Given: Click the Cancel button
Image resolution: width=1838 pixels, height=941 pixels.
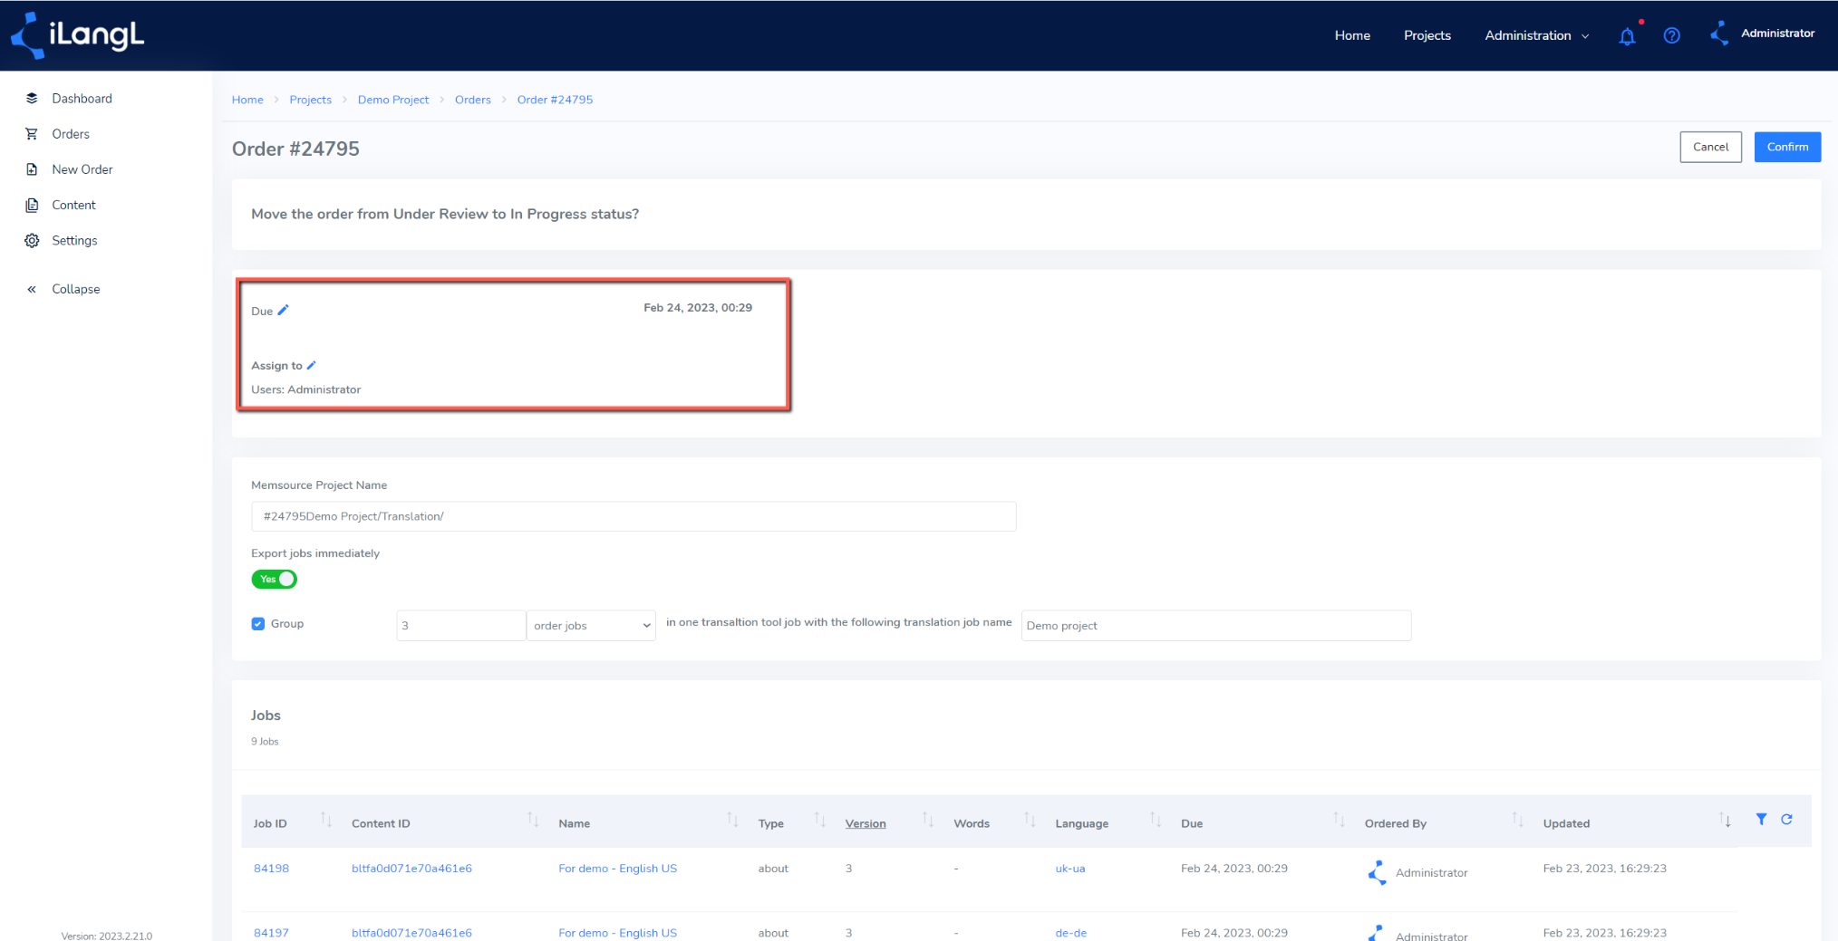Looking at the screenshot, I should [x=1710, y=147].
